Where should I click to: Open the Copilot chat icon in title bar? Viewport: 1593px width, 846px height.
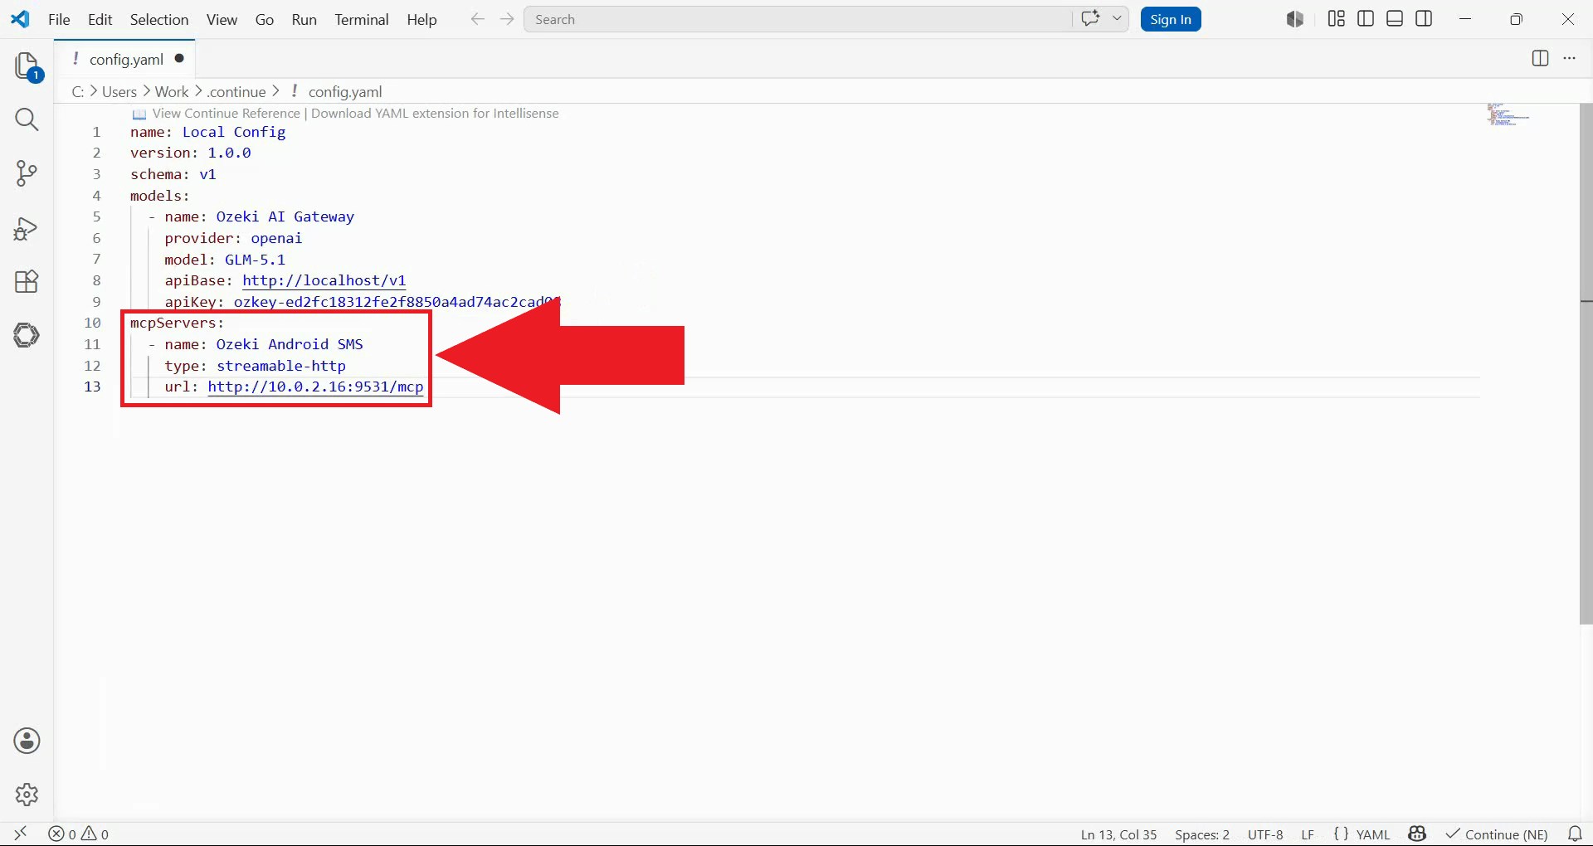coord(1091,18)
